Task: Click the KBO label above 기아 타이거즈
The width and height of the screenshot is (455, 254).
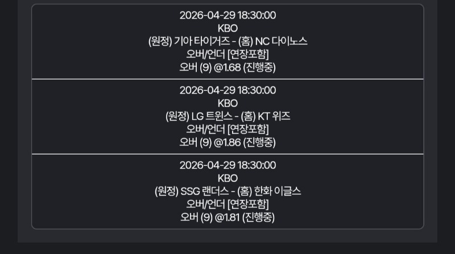Action: tap(227, 28)
